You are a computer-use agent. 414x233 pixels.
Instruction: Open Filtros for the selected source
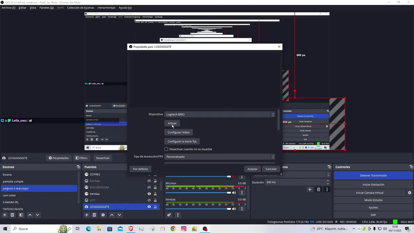point(81,158)
